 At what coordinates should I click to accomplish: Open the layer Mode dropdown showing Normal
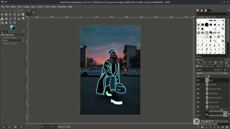(x=218, y=70)
